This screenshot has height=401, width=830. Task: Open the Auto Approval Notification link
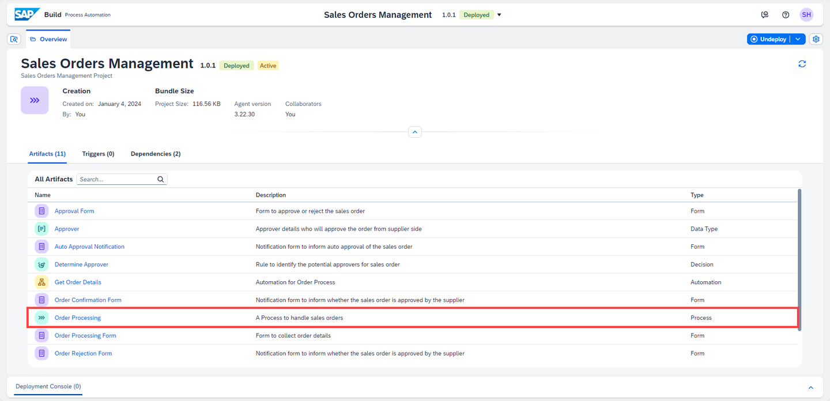(x=89, y=247)
